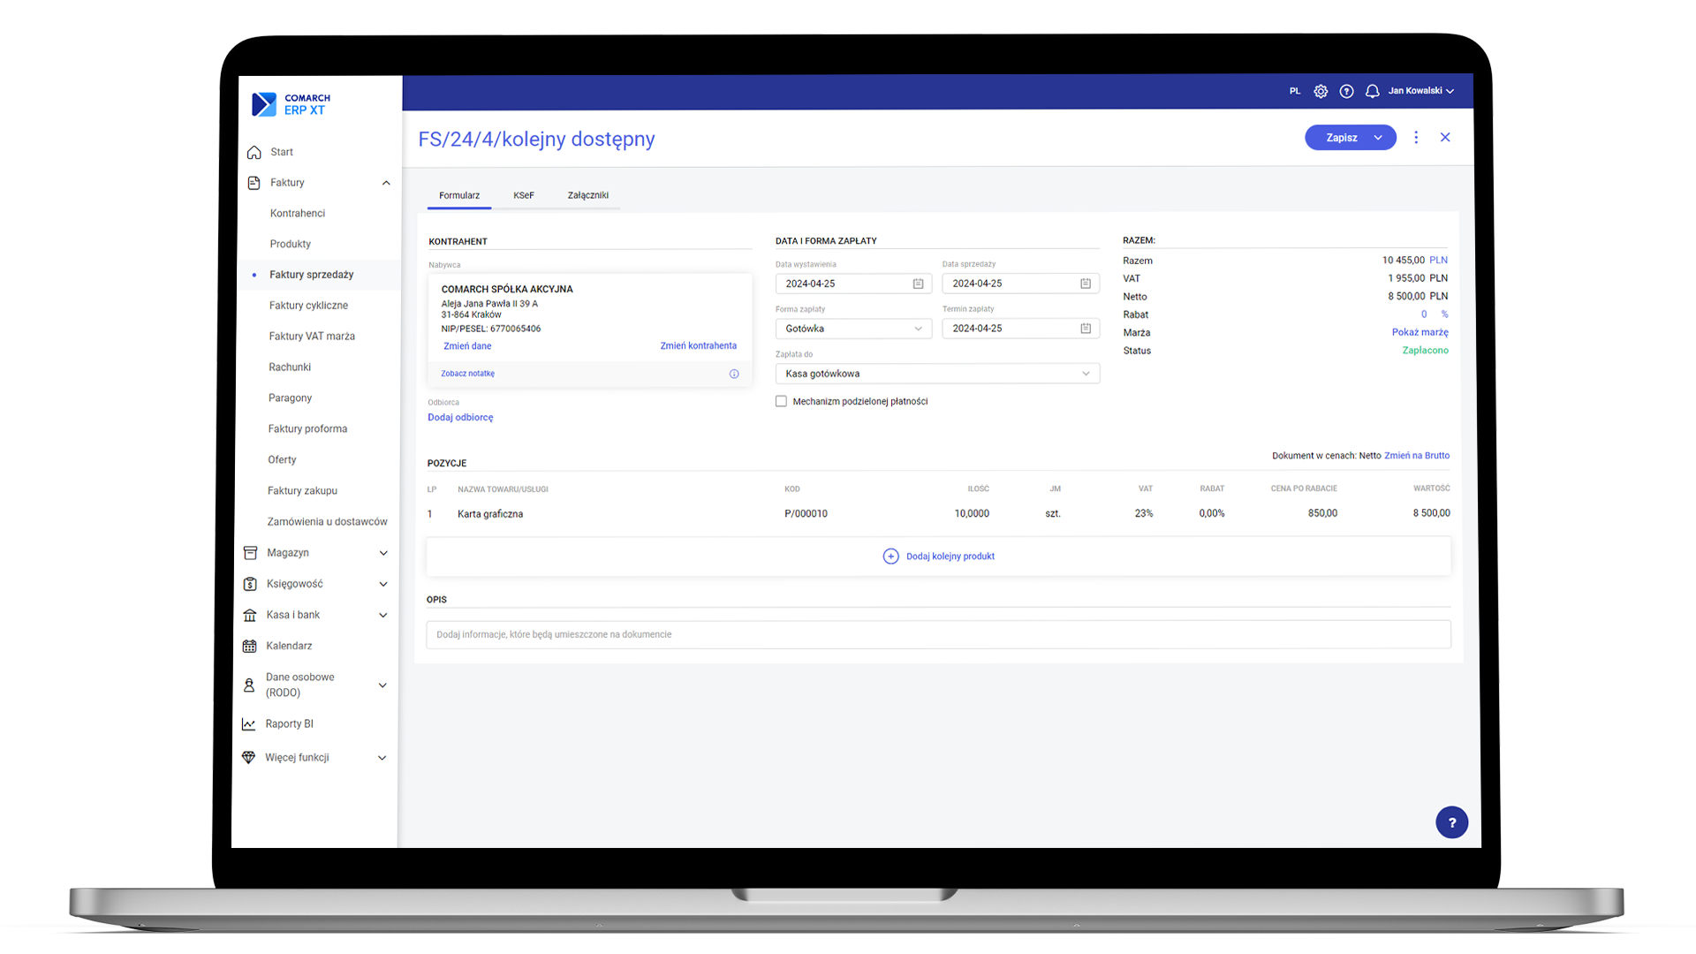The width and height of the screenshot is (1696, 954).
Task: Click Dodaj odbiorcę link
Action: pos(460,418)
